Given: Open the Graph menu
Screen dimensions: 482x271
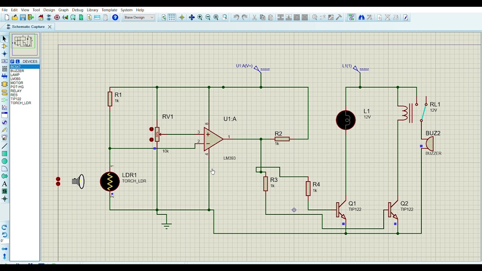Looking at the screenshot, I should 63,10.
